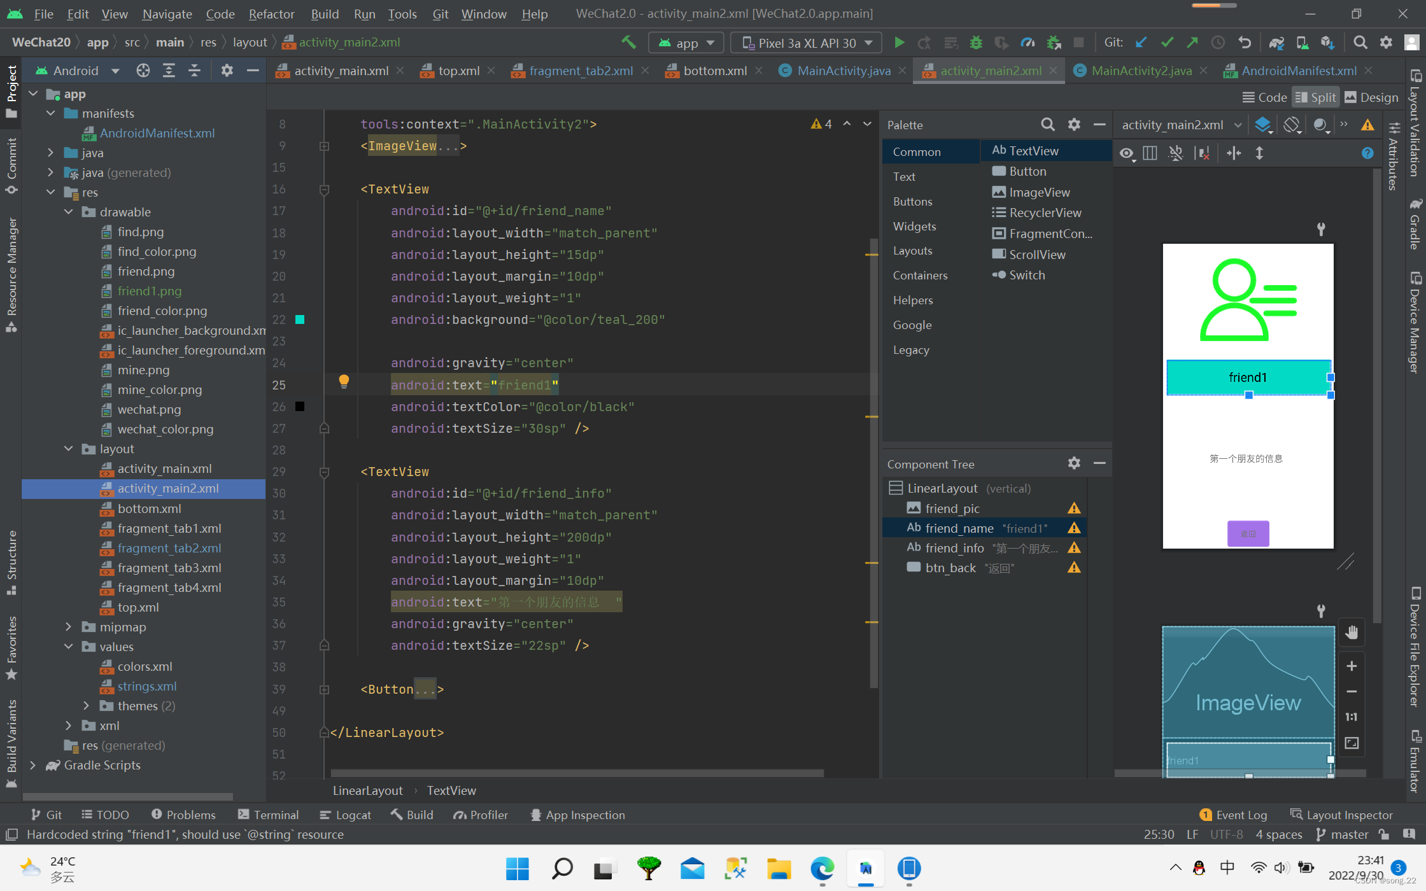Click teal_200 color swatch in gutter
1426x891 pixels.
(x=300, y=319)
